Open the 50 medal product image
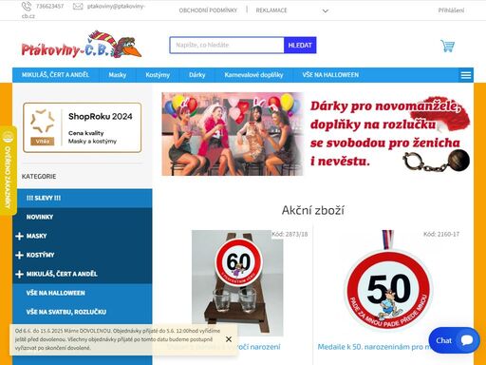 pos(388,280)
